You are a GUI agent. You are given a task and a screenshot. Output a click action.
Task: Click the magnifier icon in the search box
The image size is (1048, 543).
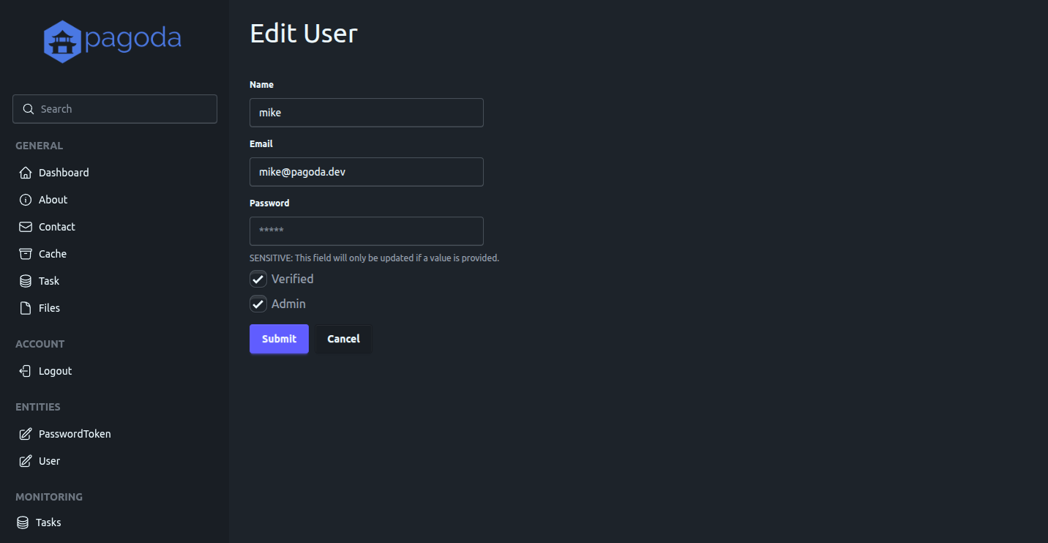[x=29, y=109]
